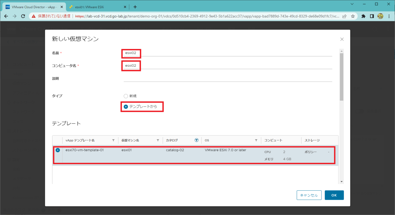
Task: Click the 名前 input field
Action: point(228,53)
